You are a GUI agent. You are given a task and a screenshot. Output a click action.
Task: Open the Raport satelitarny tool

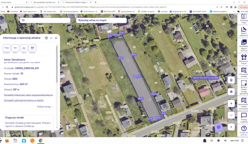point(244,31)
